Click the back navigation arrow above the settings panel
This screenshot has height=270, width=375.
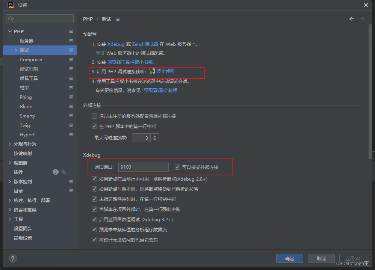[351, 18]
